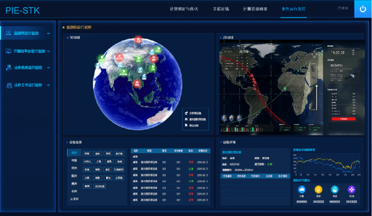Screen dimensions: 372x216
Task: Expand the IT基础平台运行监控 plus sign
Action: coord(48,51)
